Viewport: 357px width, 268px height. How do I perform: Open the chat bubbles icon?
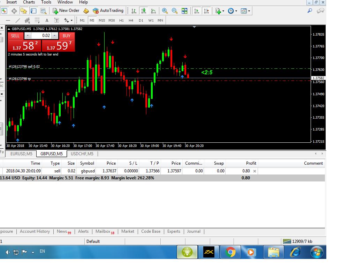[320, 11]
